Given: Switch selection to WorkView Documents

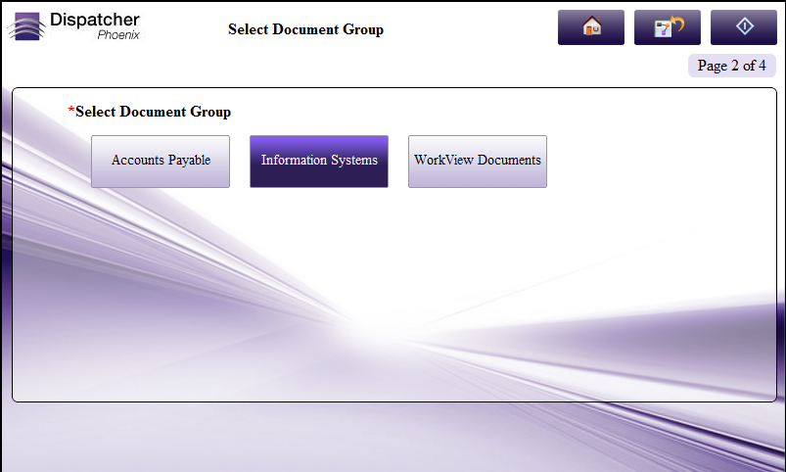Looking at the screenshot, I should 478,161.
